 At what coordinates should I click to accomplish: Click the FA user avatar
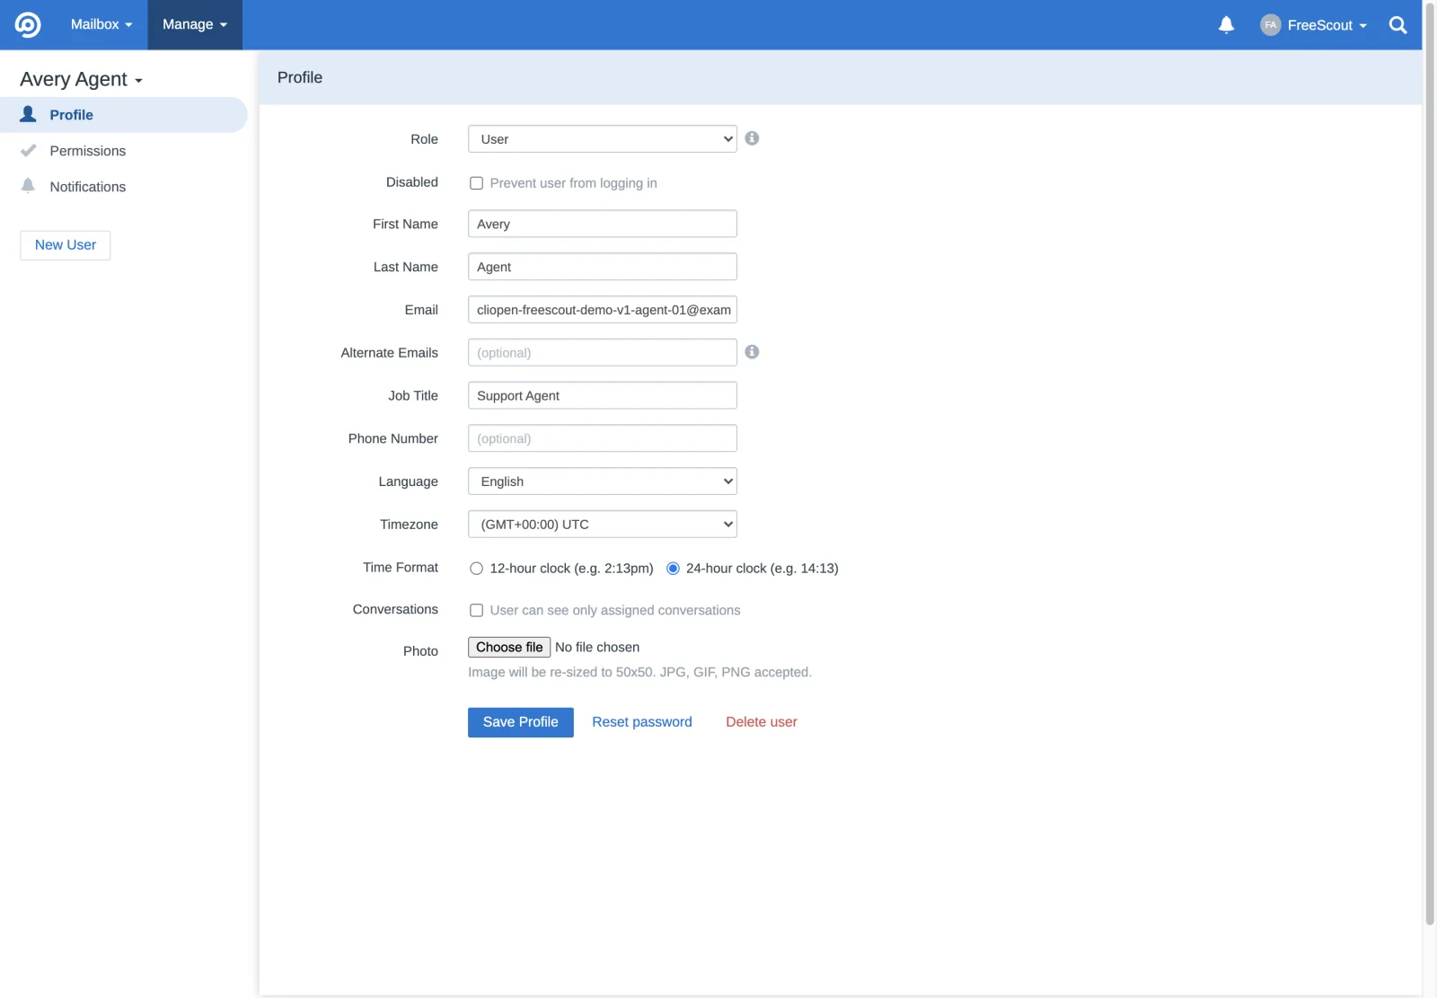click(x=1270, y=25)
